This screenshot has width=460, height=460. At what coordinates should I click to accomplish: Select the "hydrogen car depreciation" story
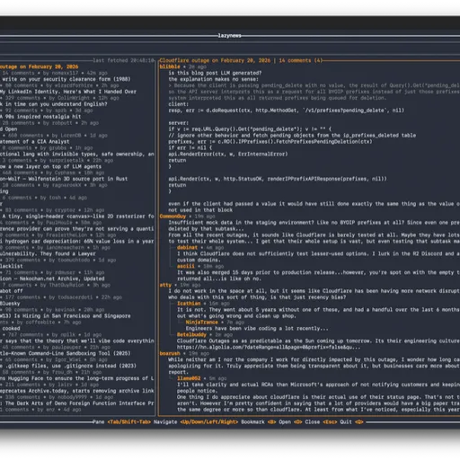tap(77, 242)
